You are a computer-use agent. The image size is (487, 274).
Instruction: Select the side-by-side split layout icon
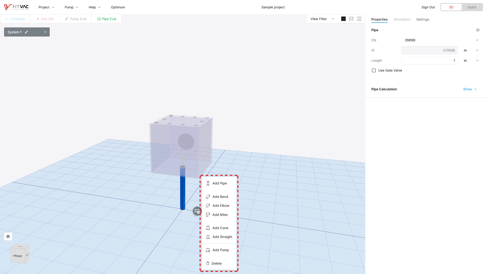click(x=351, y=19)
